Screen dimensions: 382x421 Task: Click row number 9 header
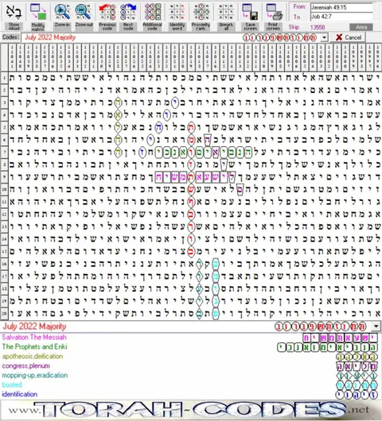pos(4,177)
